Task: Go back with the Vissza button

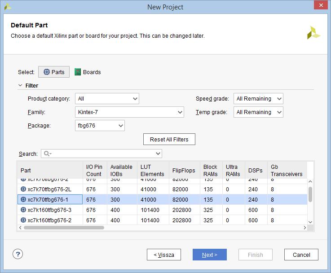Action: click(x=164, y=255)
